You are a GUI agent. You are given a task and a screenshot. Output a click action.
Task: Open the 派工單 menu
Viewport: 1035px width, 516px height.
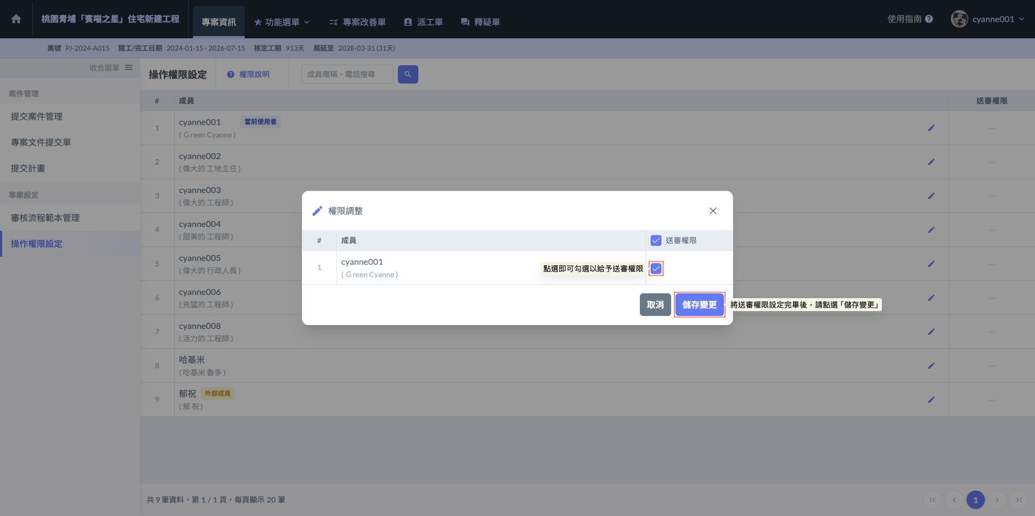tap(423, 22)
